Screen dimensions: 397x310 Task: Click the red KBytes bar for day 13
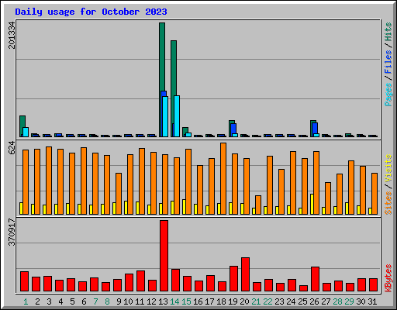pos(164,256)
